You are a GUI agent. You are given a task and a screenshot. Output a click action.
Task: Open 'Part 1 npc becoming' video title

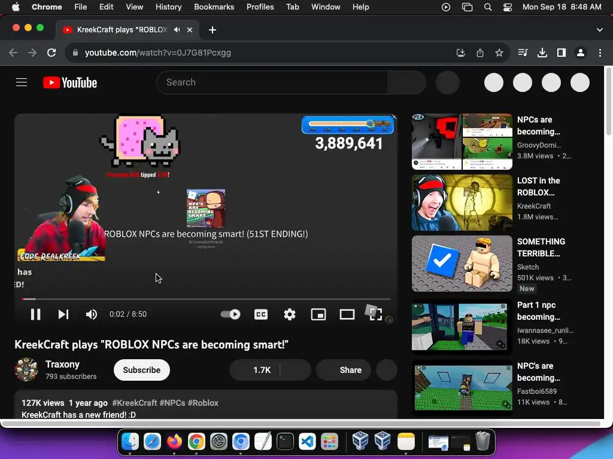538,311
